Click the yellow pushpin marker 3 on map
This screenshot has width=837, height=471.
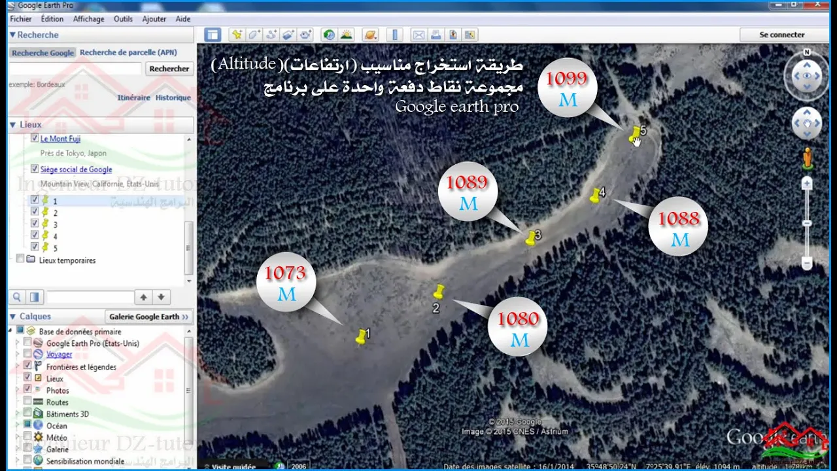pos(531,238)
